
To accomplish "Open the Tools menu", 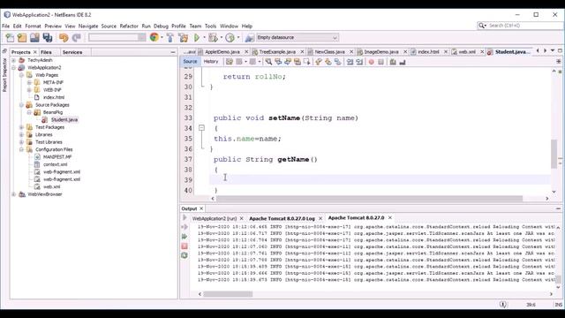I will 210,26.
